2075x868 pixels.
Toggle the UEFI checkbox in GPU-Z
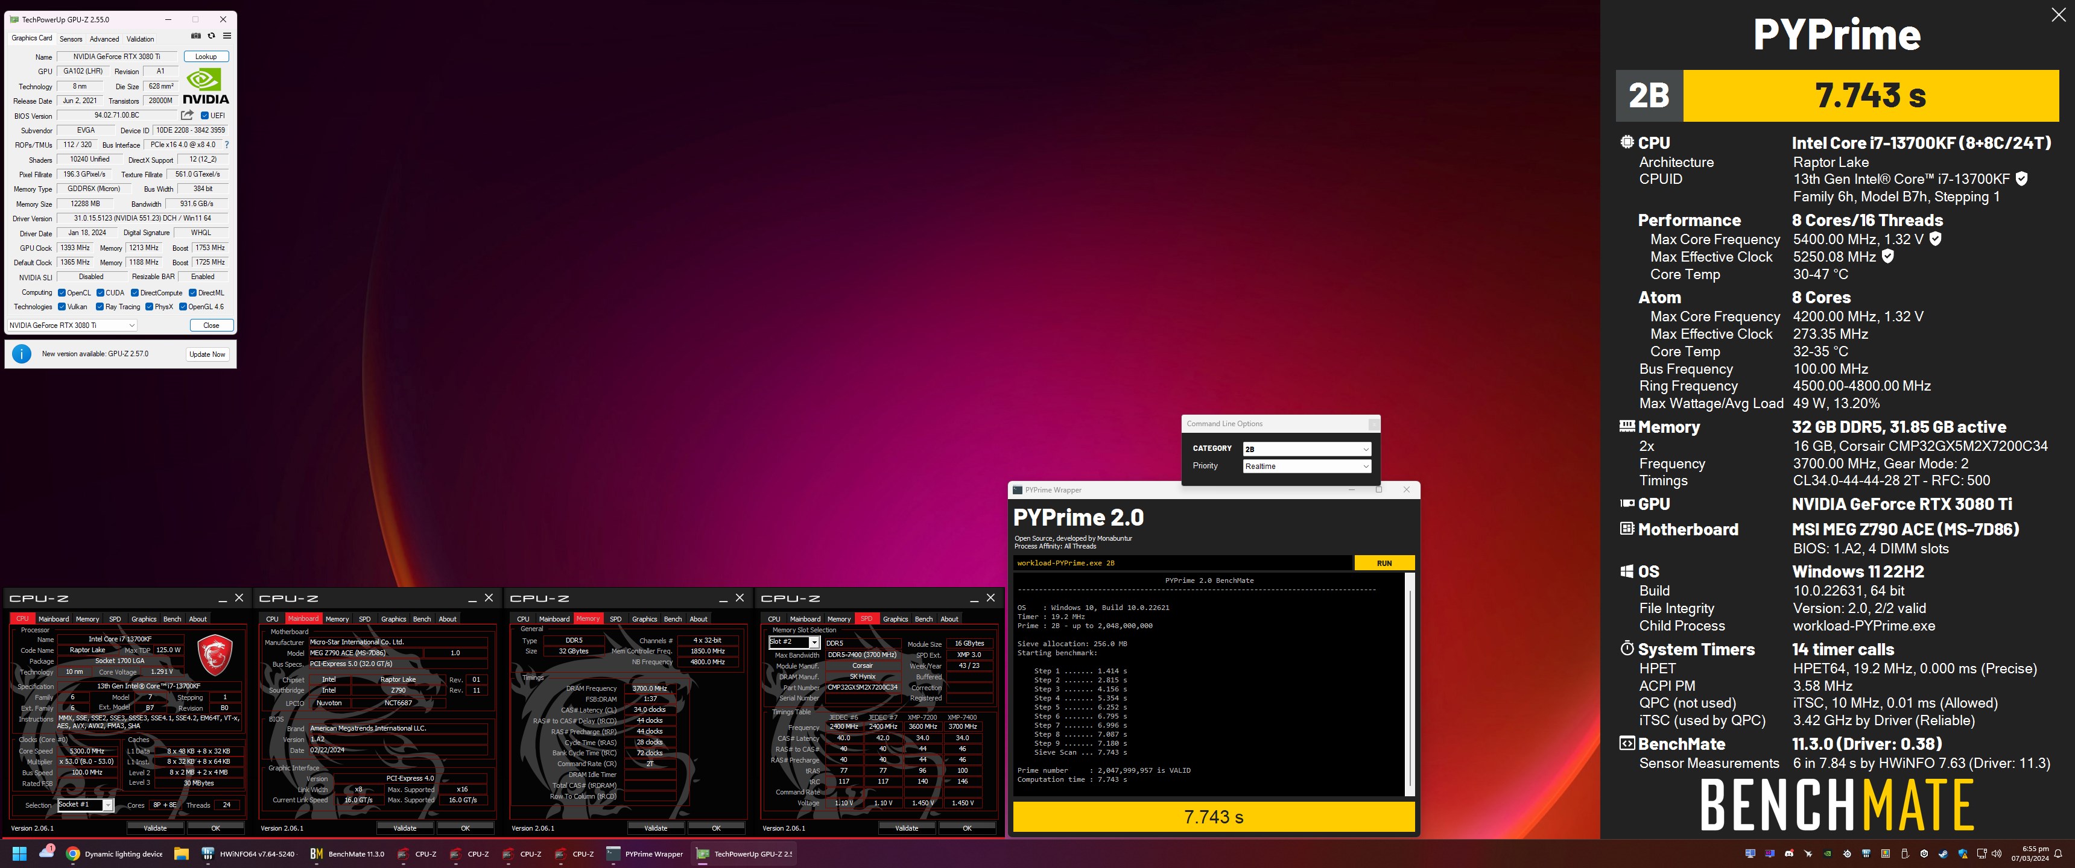pyautogui.click(x=204, y=115)
